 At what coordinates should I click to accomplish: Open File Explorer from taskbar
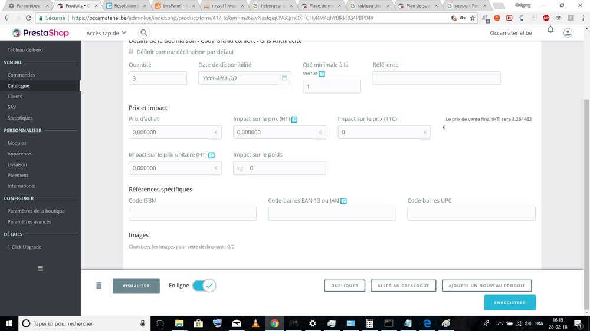(179, 323)
